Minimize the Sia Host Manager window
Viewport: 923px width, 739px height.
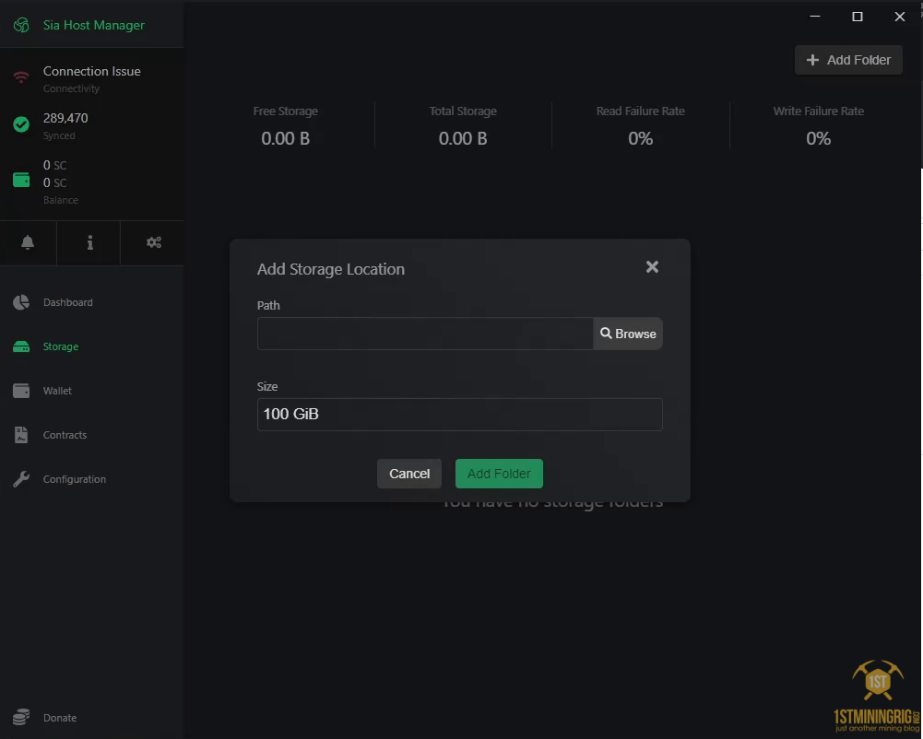(x=815, y=17)
